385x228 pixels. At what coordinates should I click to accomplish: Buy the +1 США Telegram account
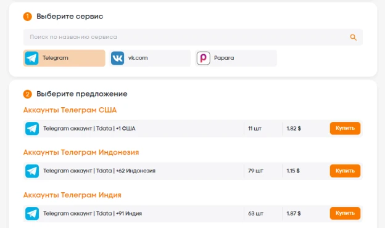[345, 128]
